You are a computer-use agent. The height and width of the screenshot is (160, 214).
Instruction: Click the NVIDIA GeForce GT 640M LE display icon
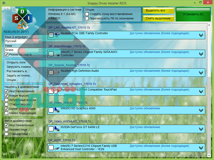tap(57, 129)
